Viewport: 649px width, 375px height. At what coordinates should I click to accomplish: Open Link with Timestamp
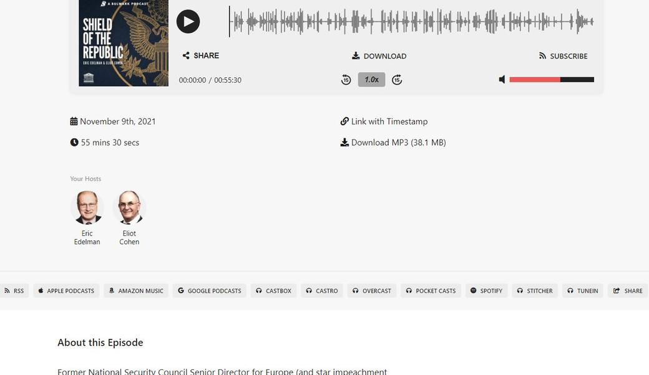click(x=384, y=121)
